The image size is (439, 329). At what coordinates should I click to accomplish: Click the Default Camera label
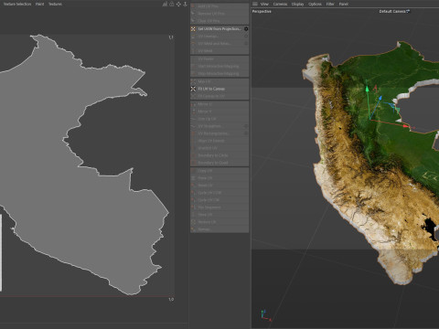point(392,11)
